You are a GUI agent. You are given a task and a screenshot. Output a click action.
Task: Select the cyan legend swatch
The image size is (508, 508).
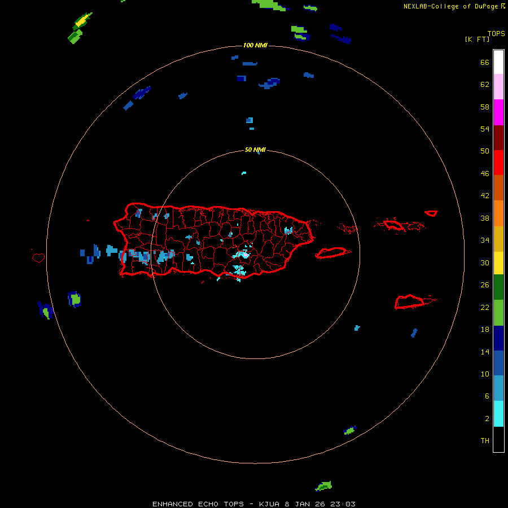498,414
